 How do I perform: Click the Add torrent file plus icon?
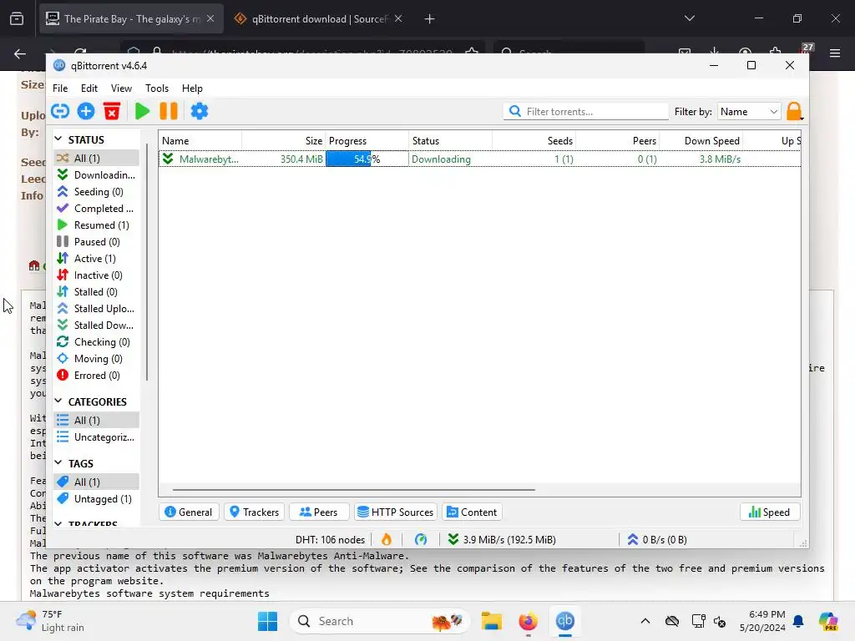tap(86, 111)
